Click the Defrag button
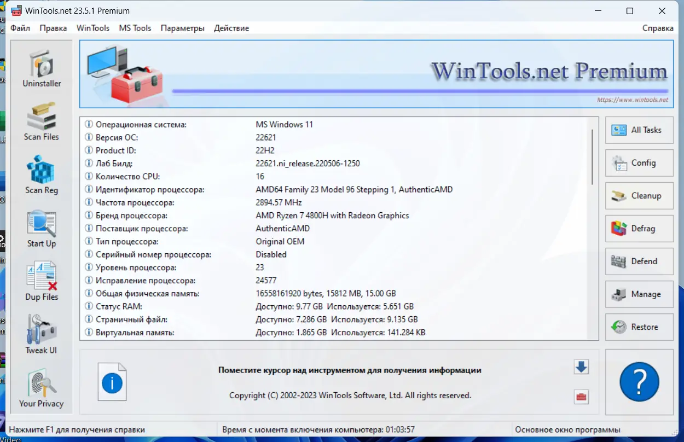The image size is (684, 442). pyautogui.click(x=639, y=229)
